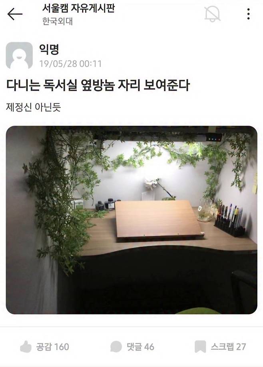Tap the thumbs-up like icon
Viewport: 263px width, 367px height.
(26, 347)
